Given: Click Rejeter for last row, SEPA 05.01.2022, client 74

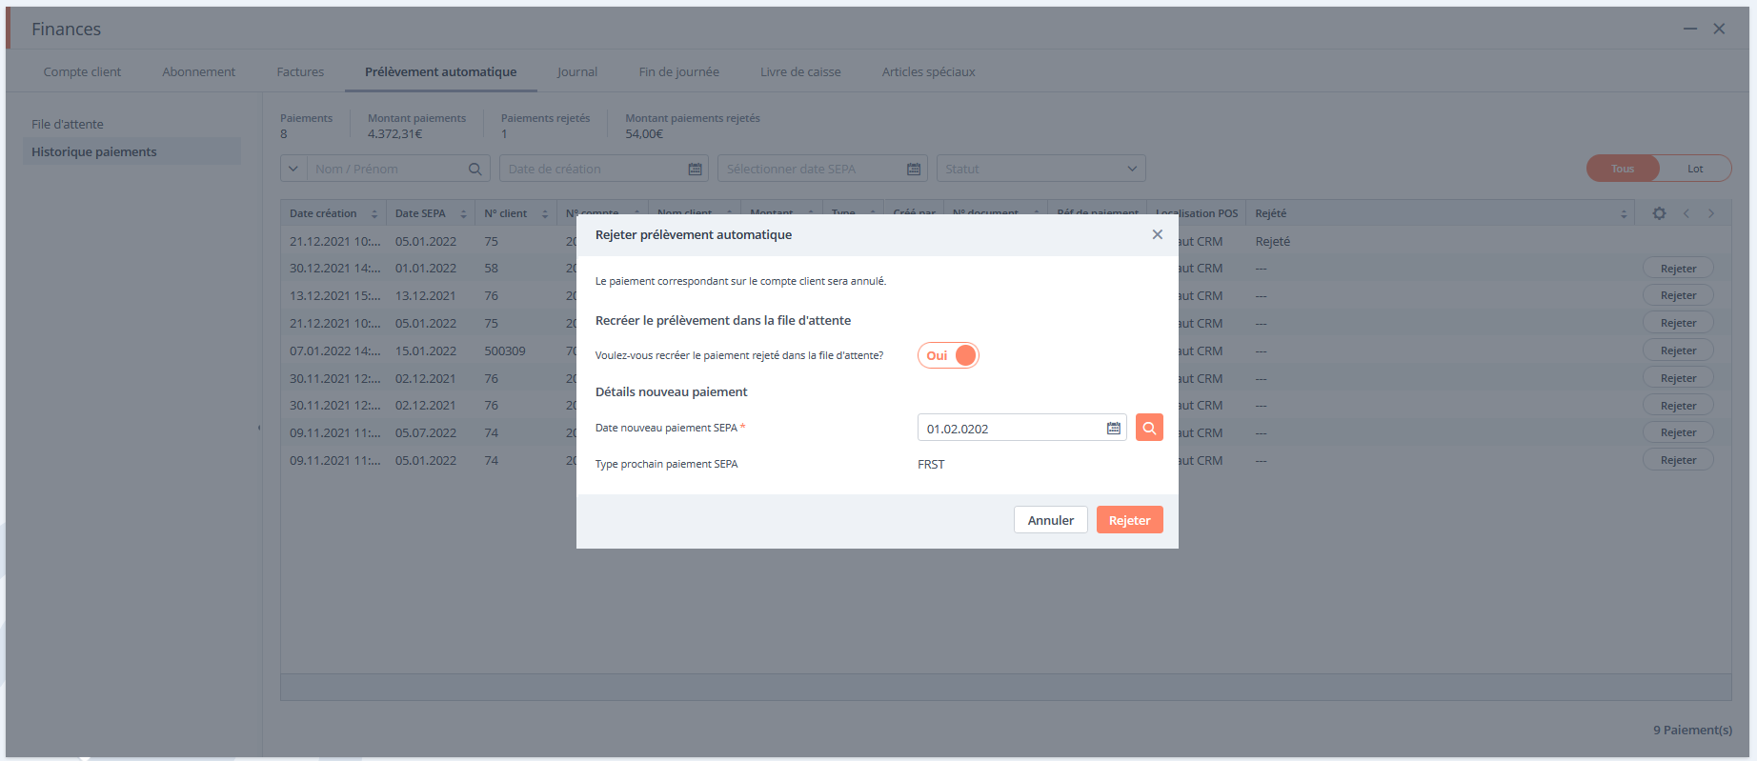Looking at the screenshot, I should pyautogui.click(x=1678, y=460).
